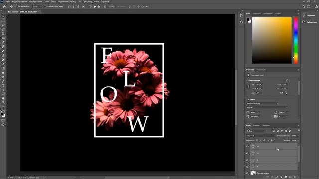
Task: Click the delete layer trash icon
Action: point(295,177)
